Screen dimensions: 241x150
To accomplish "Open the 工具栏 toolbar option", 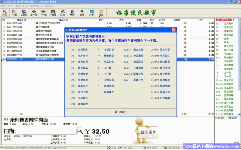I will [x=24, y=13].
